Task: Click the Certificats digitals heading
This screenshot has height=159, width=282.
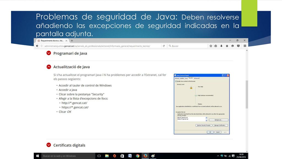Action: (69, 145)
